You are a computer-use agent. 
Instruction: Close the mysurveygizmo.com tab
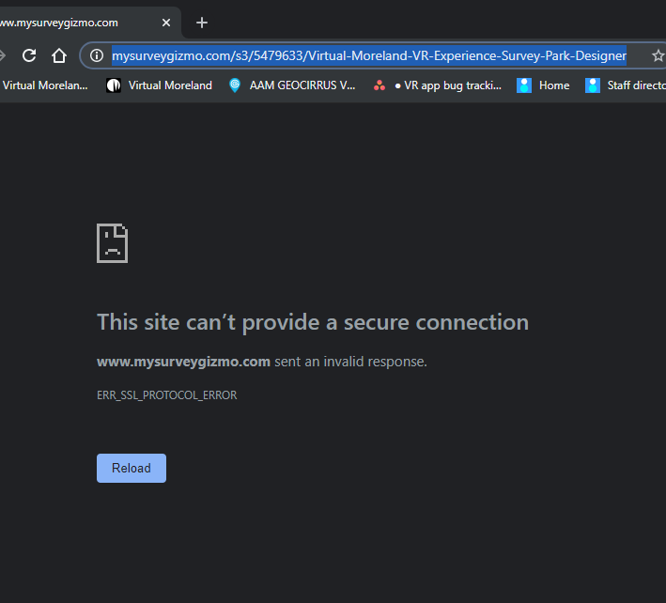pos(166,23)
